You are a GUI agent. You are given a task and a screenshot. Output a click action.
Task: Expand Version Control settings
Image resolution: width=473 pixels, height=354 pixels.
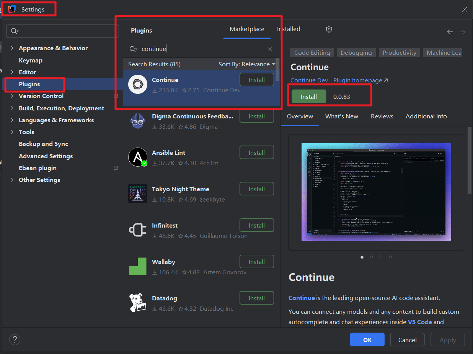point(12,96)
